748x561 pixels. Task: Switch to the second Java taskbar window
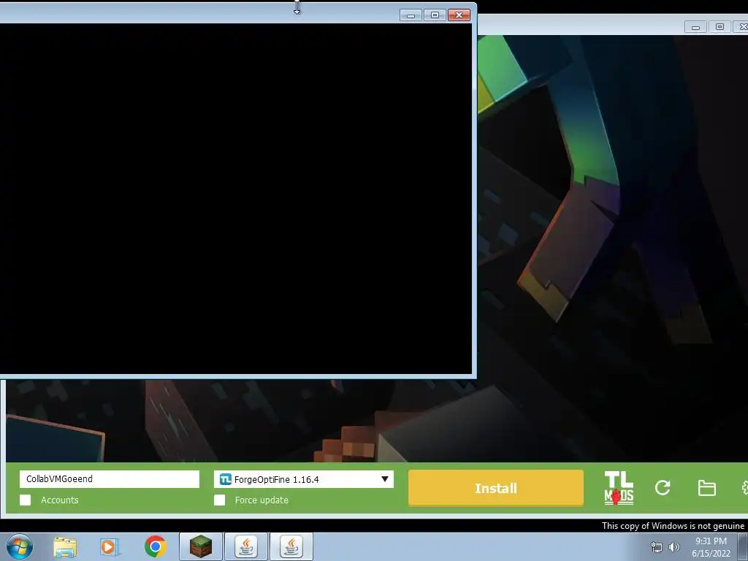[x=291, y=546]
